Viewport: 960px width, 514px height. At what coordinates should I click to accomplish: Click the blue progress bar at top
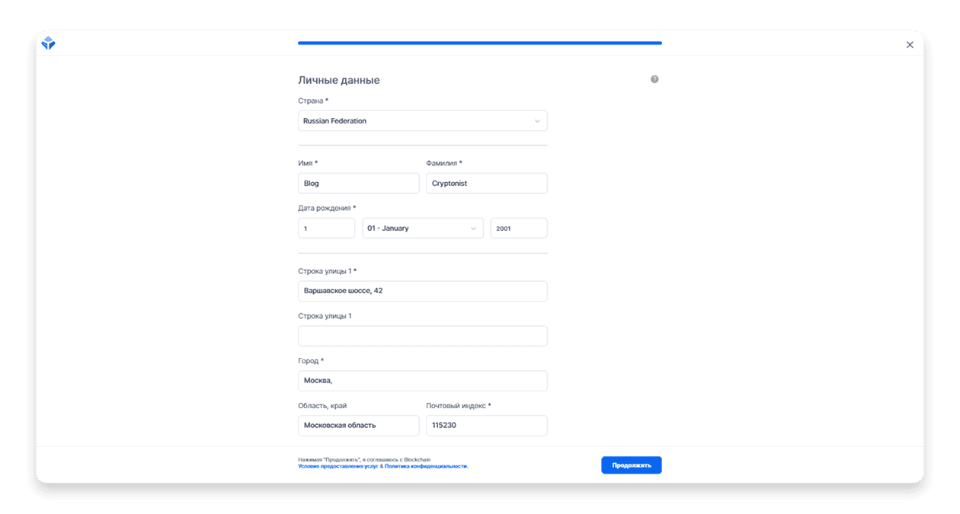[479, 43]
